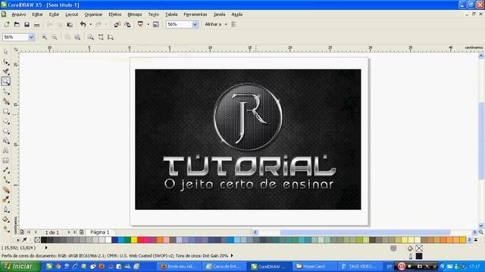Select the Polygon tool
485x272 pixels.
click(x=5, y=131)
